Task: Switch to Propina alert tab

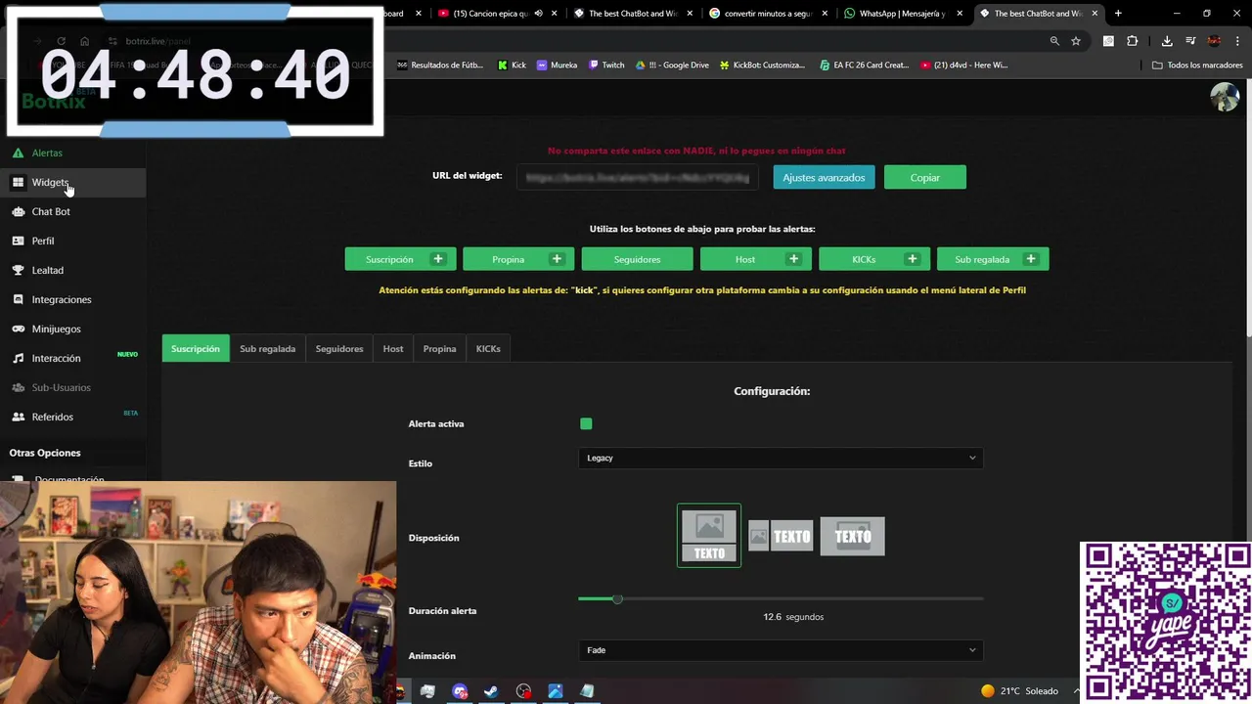Action: (439, 349)
